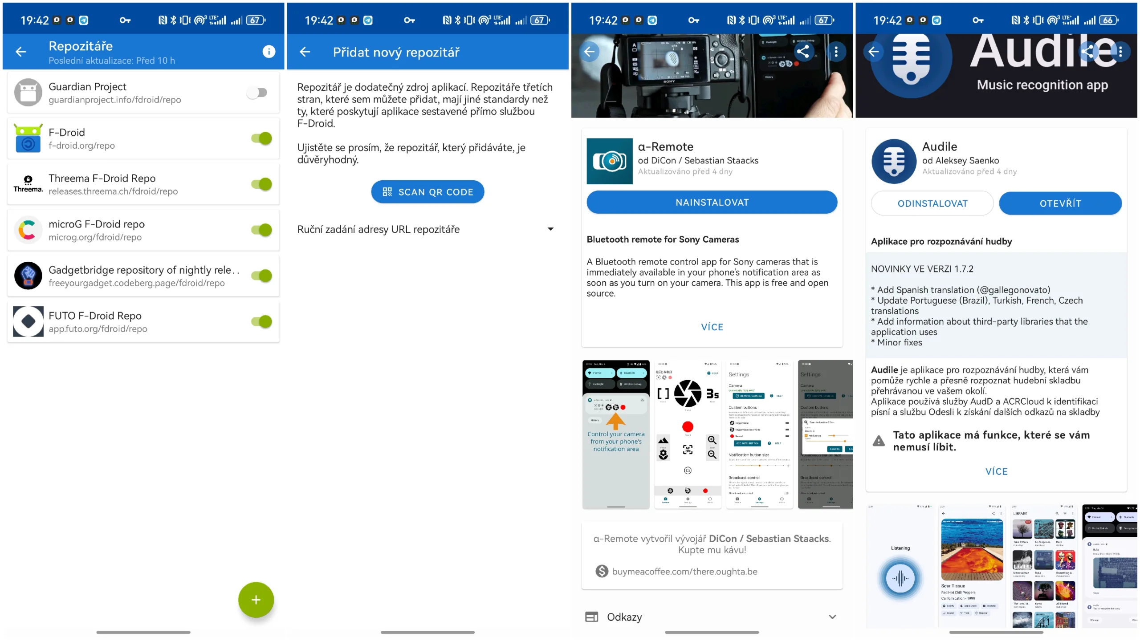Open Audile Listening screenshot

coord(900,566)
